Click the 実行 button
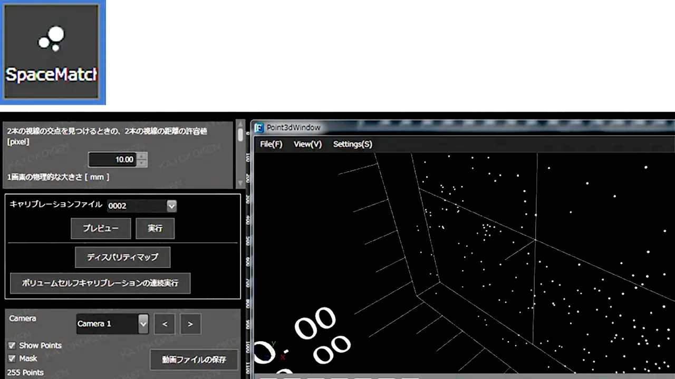675x379 pixels. 155,228
